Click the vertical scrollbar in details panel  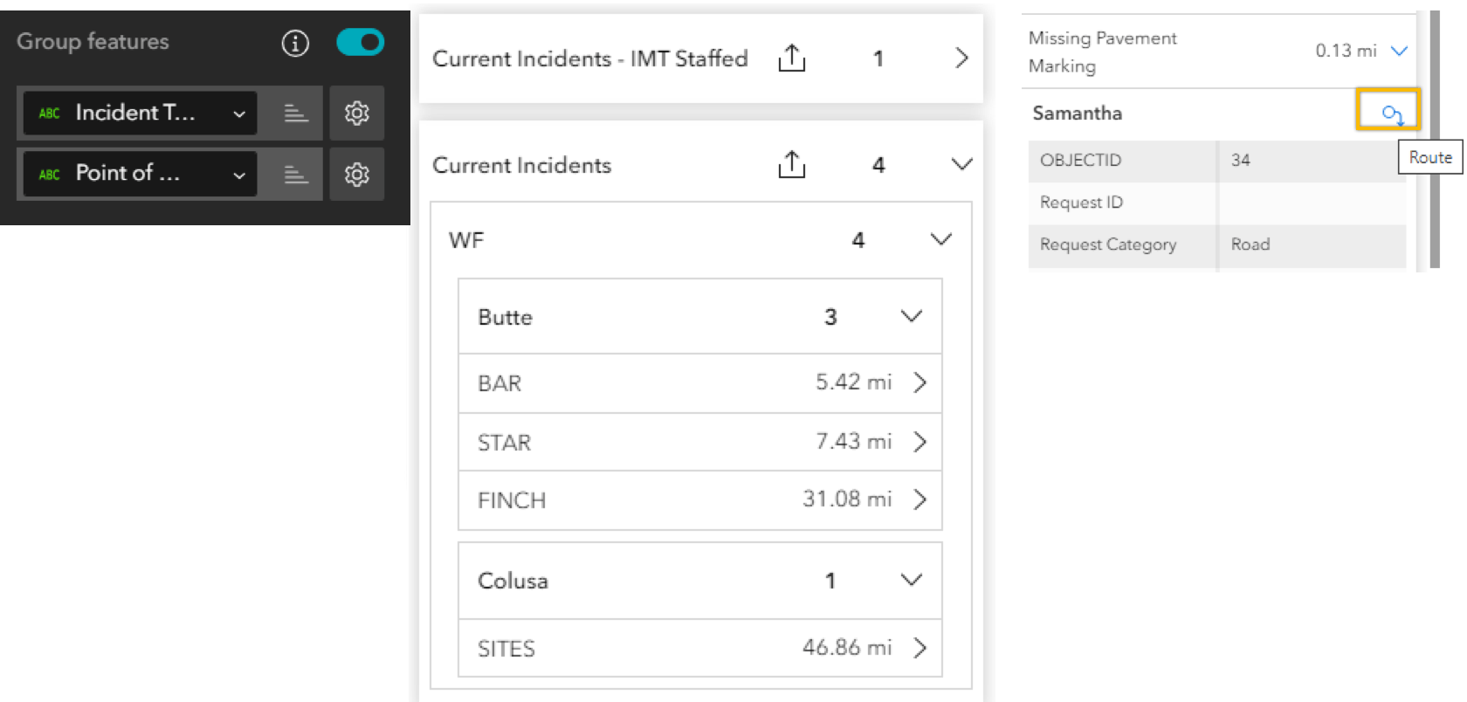pos(1434,140)
